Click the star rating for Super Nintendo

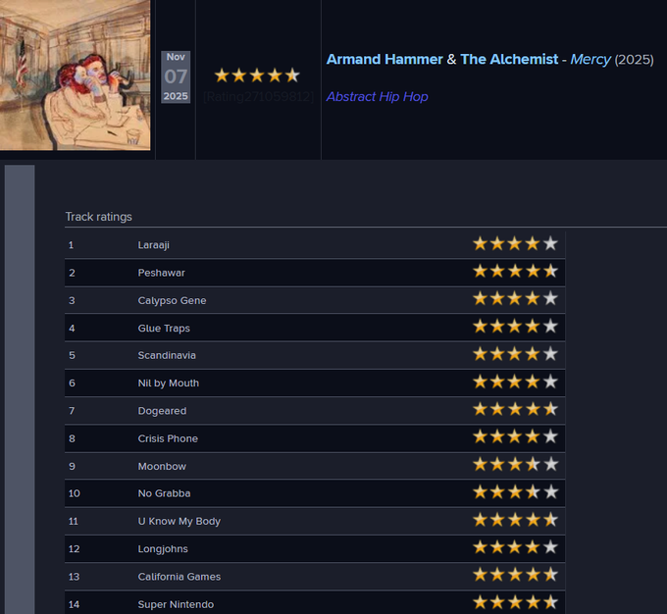coord(515,602)
